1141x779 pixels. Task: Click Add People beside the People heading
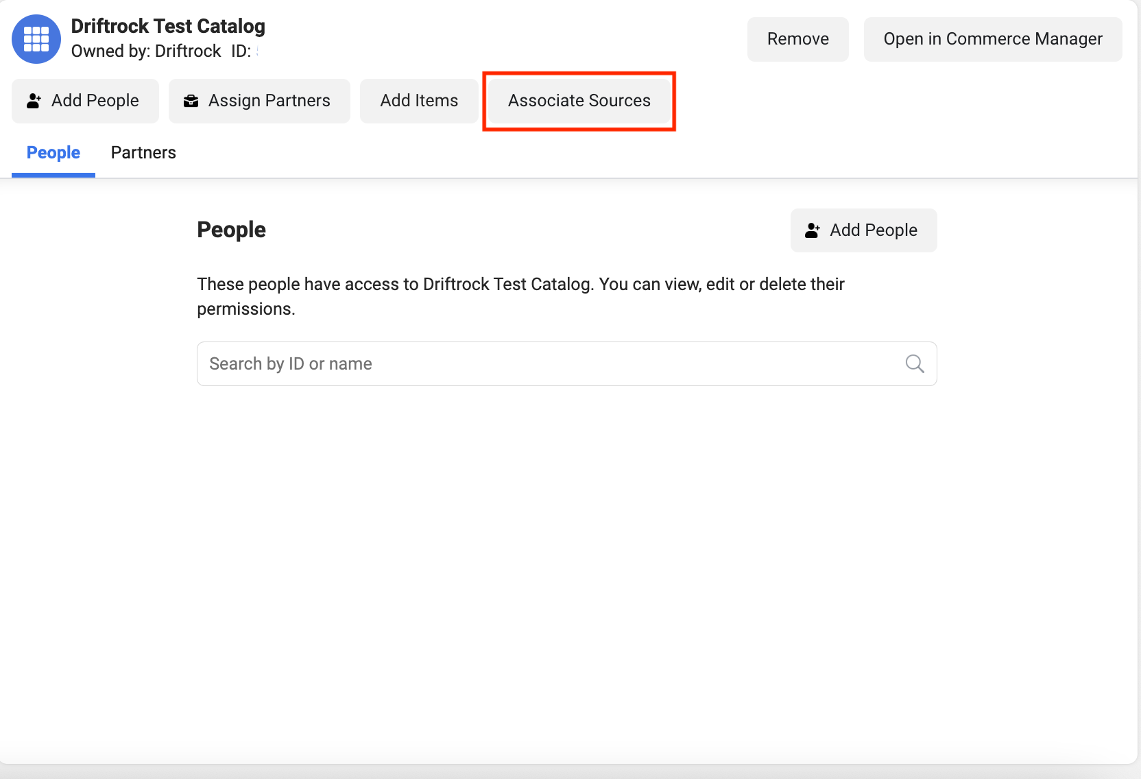tap(864, 230)
